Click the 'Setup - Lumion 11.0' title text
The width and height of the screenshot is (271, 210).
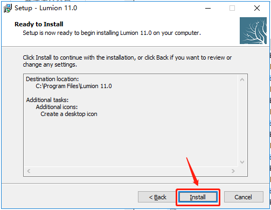(46, 8)
